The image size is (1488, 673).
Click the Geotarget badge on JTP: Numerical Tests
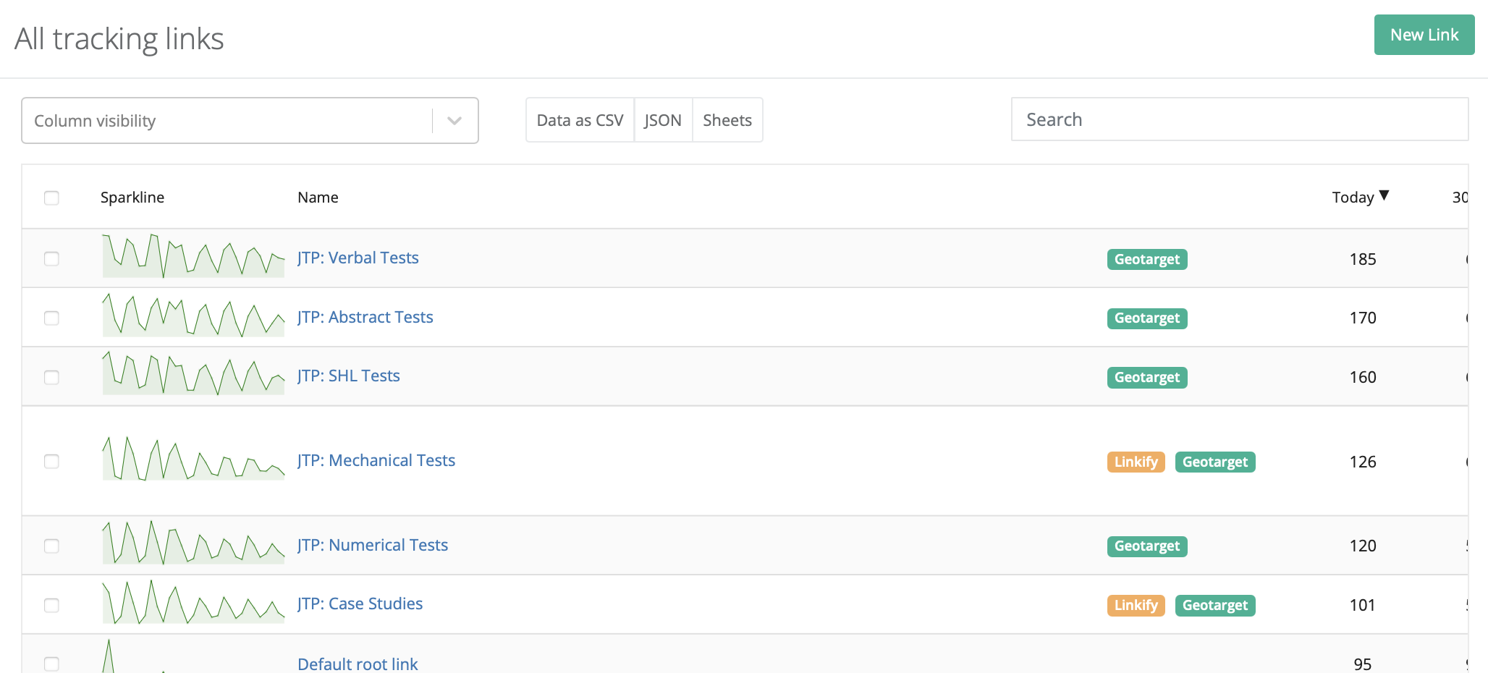1146,546
